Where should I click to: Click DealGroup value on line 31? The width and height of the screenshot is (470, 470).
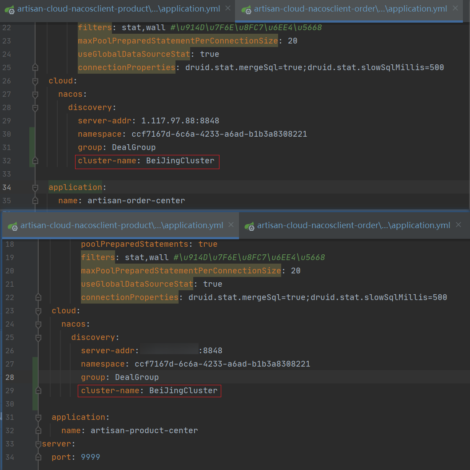pyautogui.click(x=134, y=147)
